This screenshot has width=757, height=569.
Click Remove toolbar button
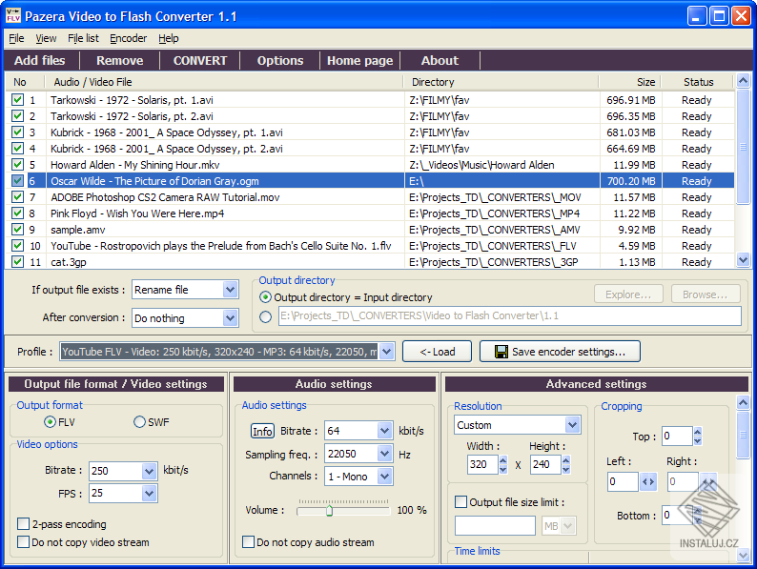pyautogui.click(x=120, y=60)
